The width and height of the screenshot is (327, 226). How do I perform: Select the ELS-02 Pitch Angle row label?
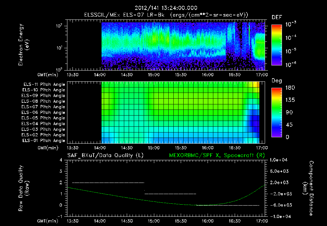[43, 135]
